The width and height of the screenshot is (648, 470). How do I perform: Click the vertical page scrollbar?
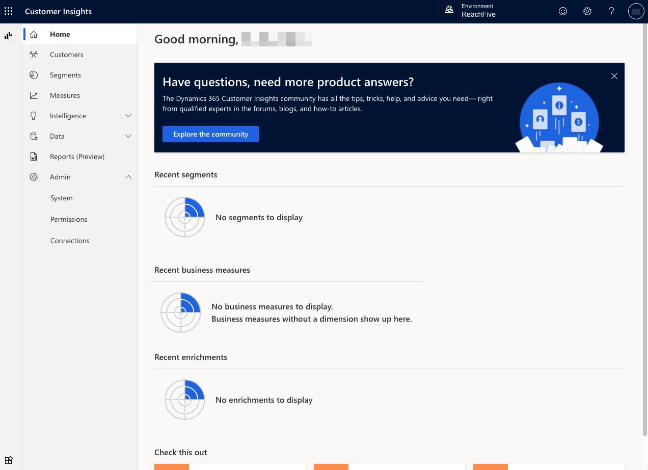[x=644, y=229]
